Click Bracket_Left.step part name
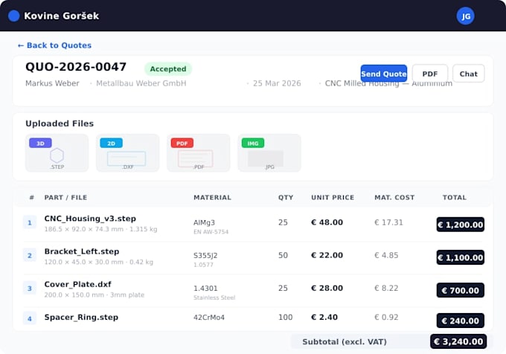This screenshot has height=354, width=506. [x=82, y=251]
